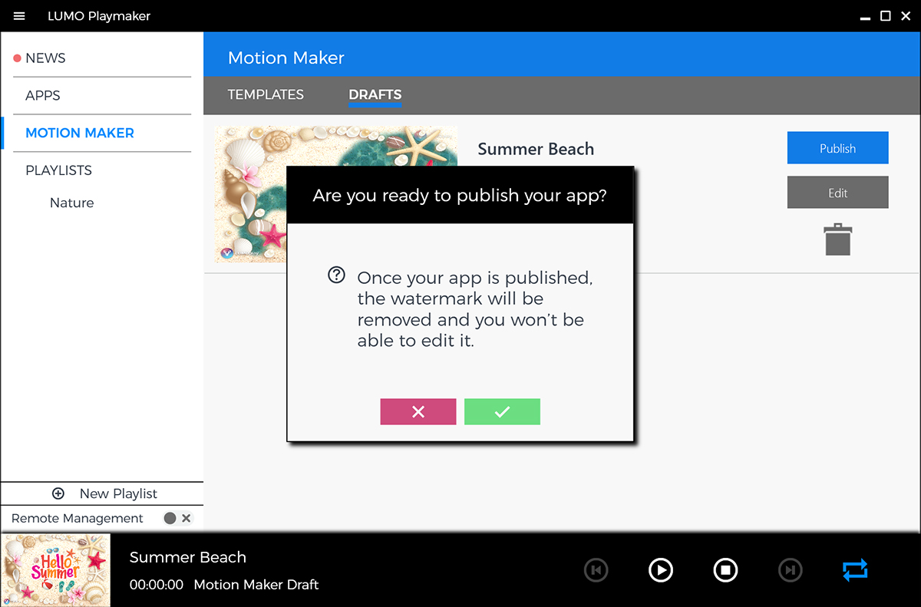Click the New Playlist plus icon

click(x=58, y=493)
